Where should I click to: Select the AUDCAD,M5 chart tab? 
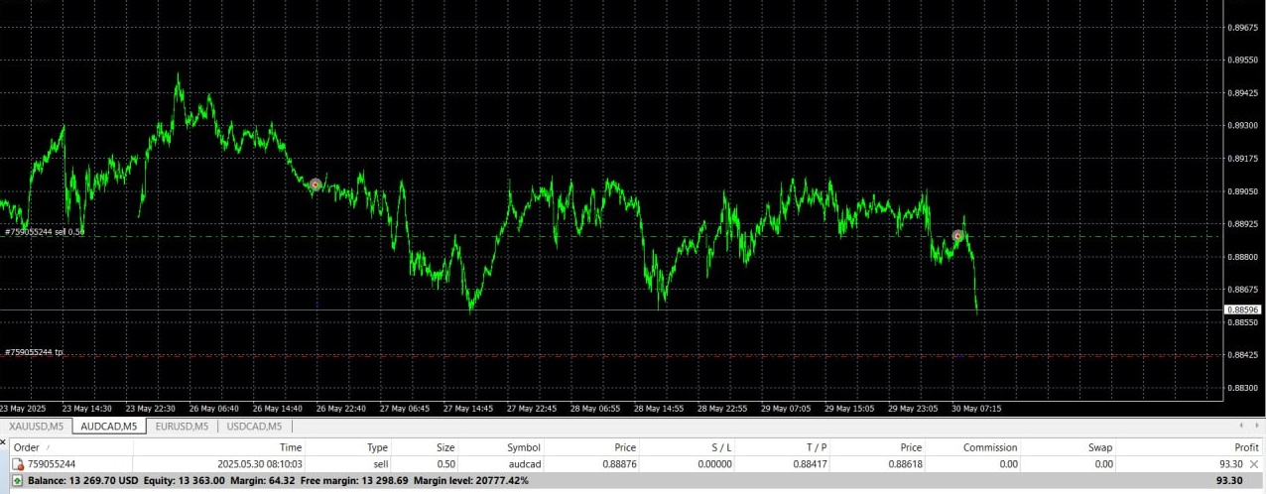tap(108, 427)
